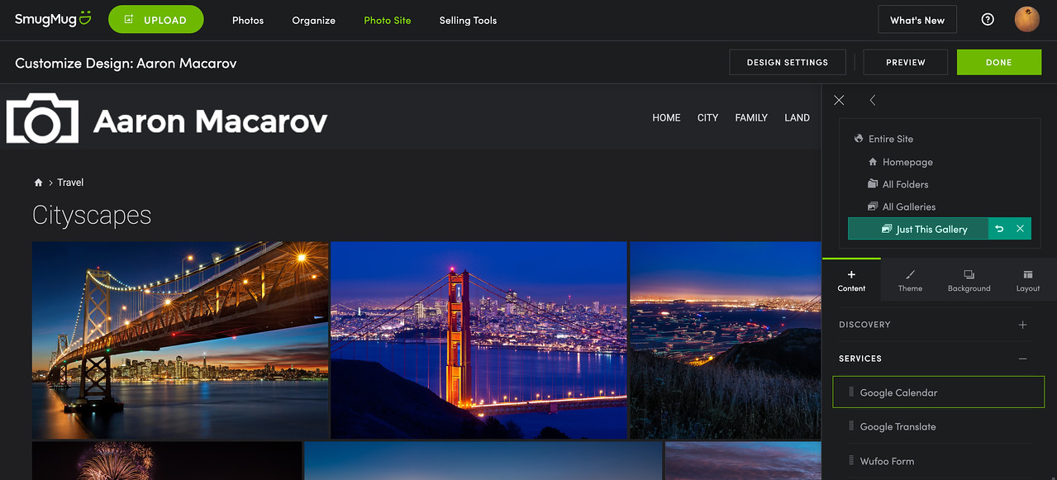Screen dimensions: 1057x480
Task: Select the Google Translate content block
Action: click(938, 426)
